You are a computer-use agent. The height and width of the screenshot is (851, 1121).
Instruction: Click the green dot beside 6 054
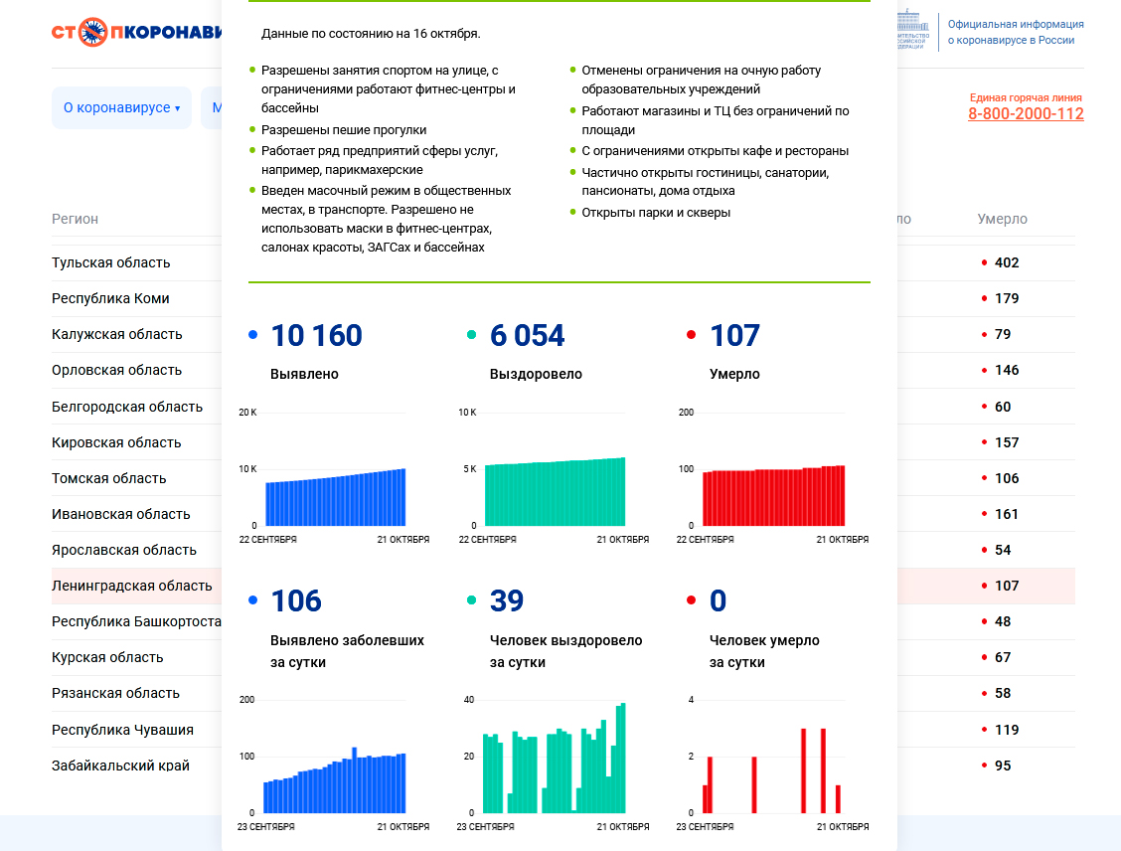(472, 336)
